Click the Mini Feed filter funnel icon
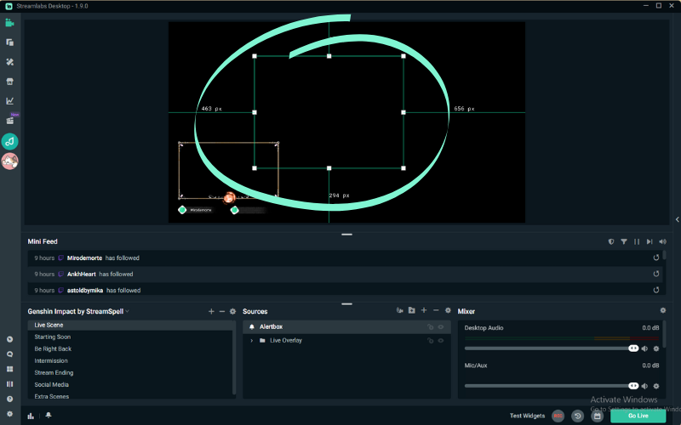681x425 pixels. point(624,241)
